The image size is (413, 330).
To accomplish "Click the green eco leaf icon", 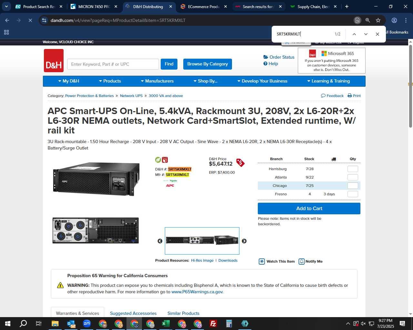I will point(158,160).
